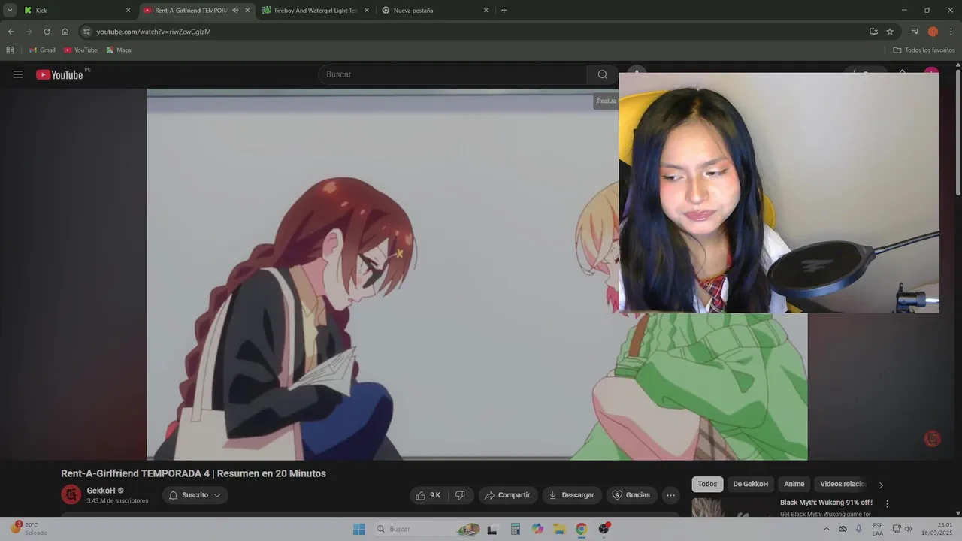The image size is (962, 541).
Task: Select the Videos relacionados filter chip
Action: coord(843,484)
